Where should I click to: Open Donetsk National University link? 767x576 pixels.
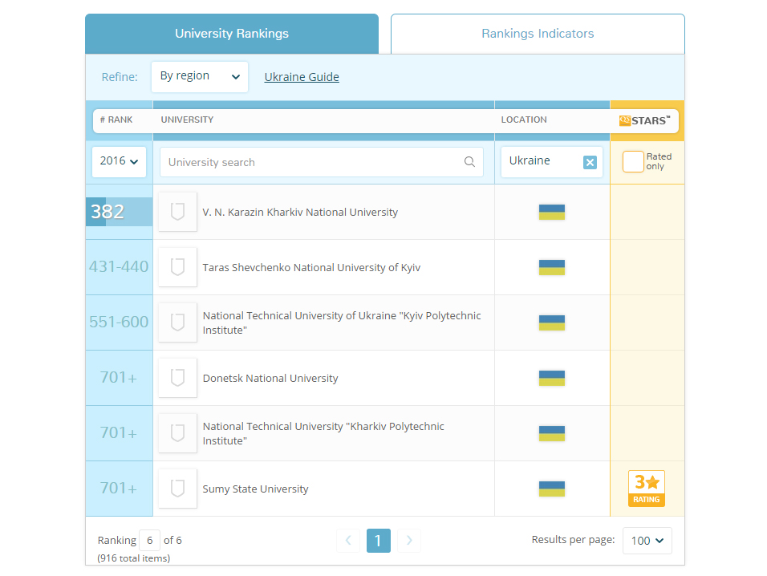(x=270, y=379)
